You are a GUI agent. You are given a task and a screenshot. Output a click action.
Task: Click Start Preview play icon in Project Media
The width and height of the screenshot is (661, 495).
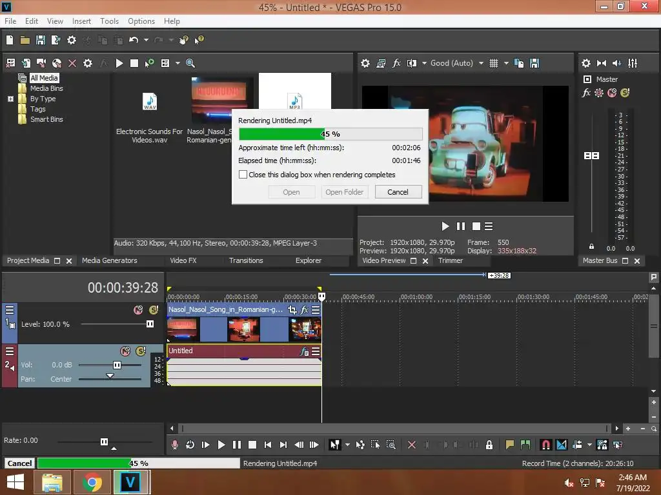pos(119,63)
